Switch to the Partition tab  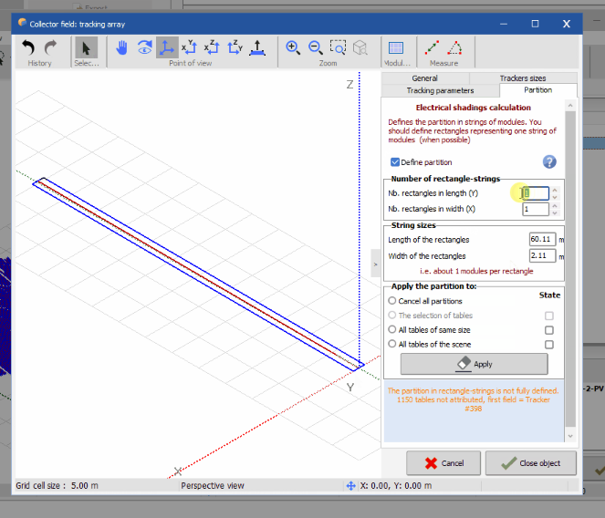[537, 90]
